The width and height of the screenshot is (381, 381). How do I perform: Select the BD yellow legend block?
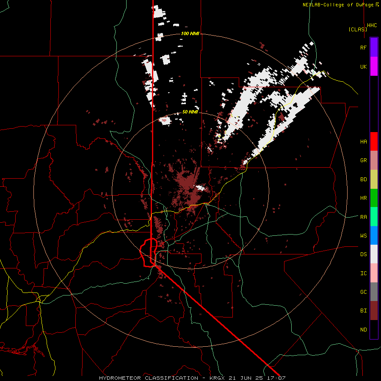[x=374, y=179]
